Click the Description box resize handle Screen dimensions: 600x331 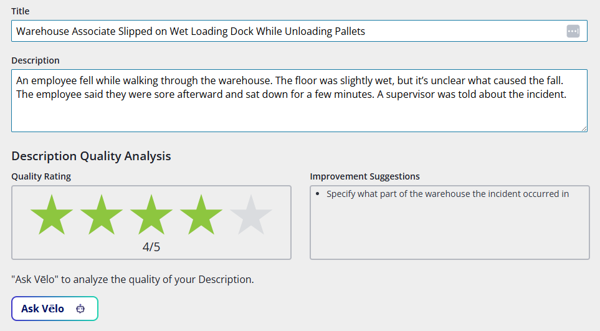584,128
